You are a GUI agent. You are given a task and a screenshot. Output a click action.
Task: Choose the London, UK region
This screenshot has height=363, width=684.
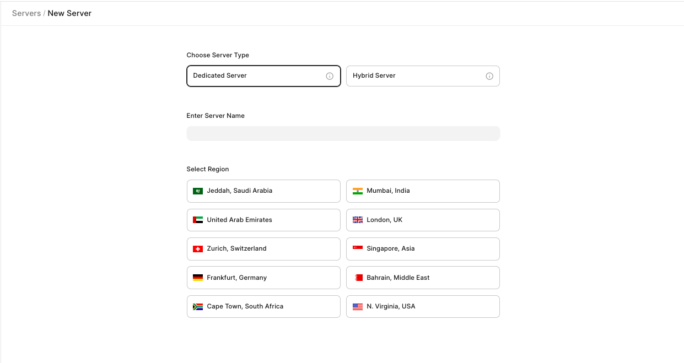[x=423, y=220]
